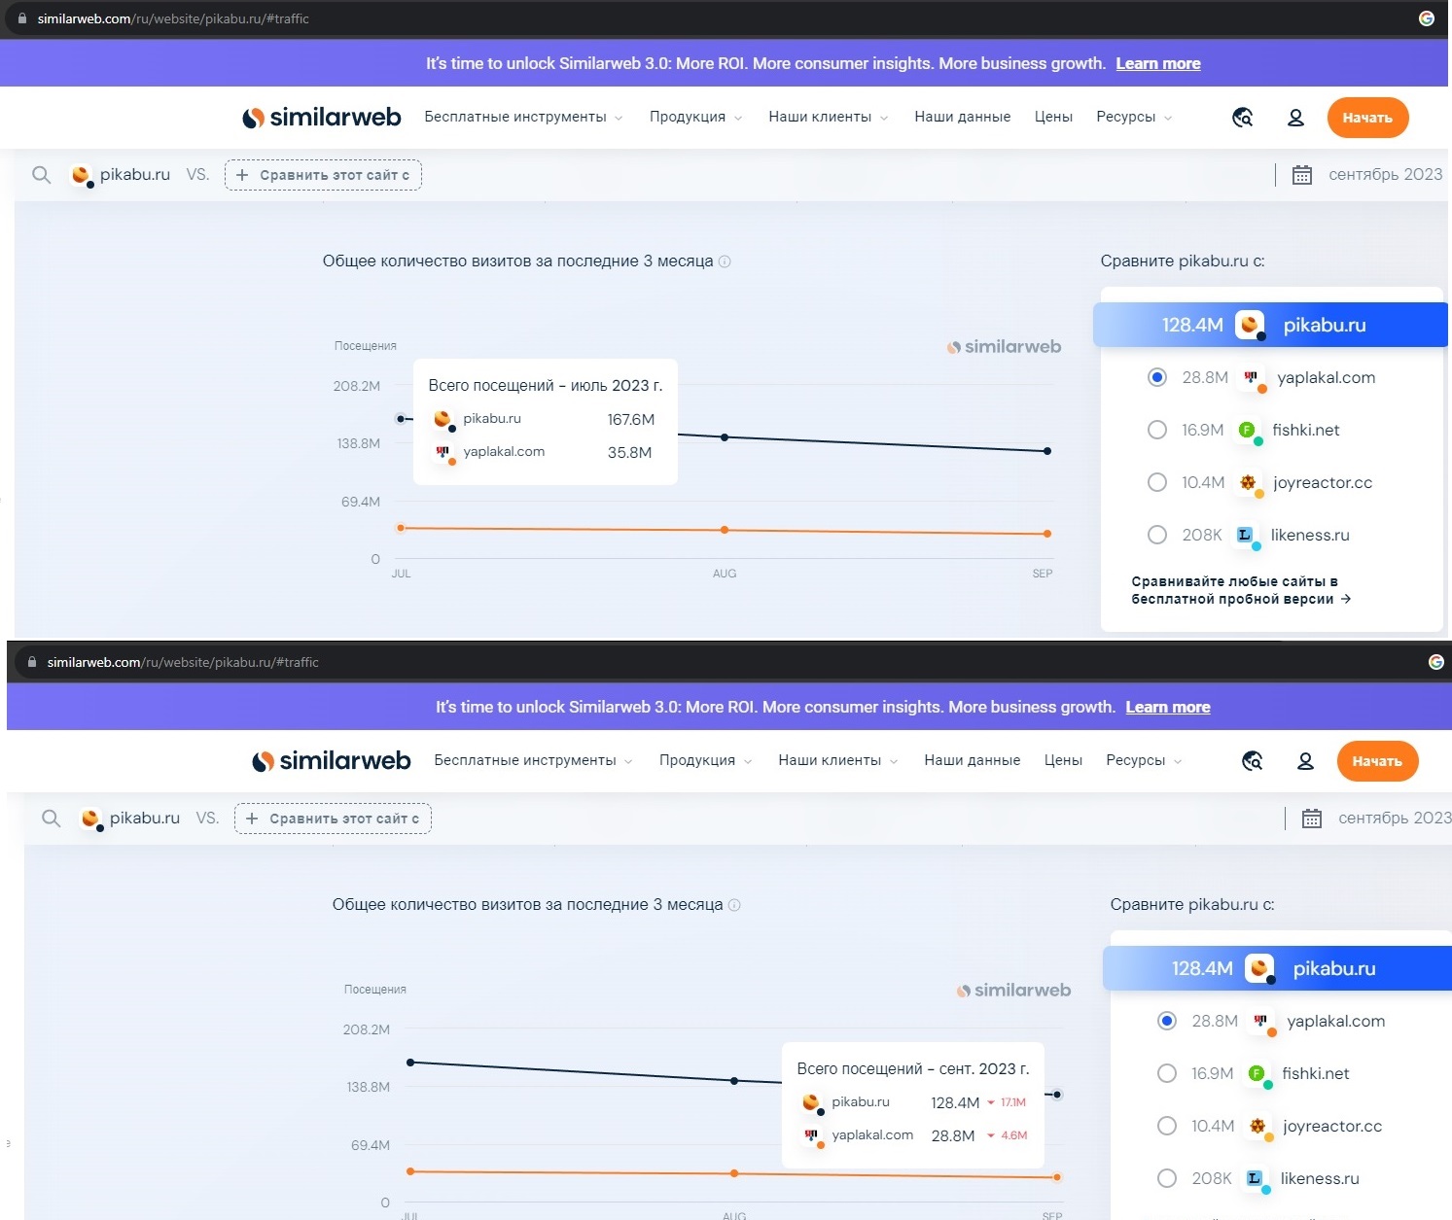Open Наши данные in the lower capture's navigation
The height and width of the screenshot is (1220, 1452).
click(973, 760)
